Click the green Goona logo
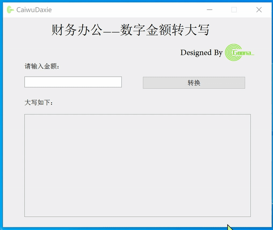The height and width of the screenshot is (230, 273). 240,53
